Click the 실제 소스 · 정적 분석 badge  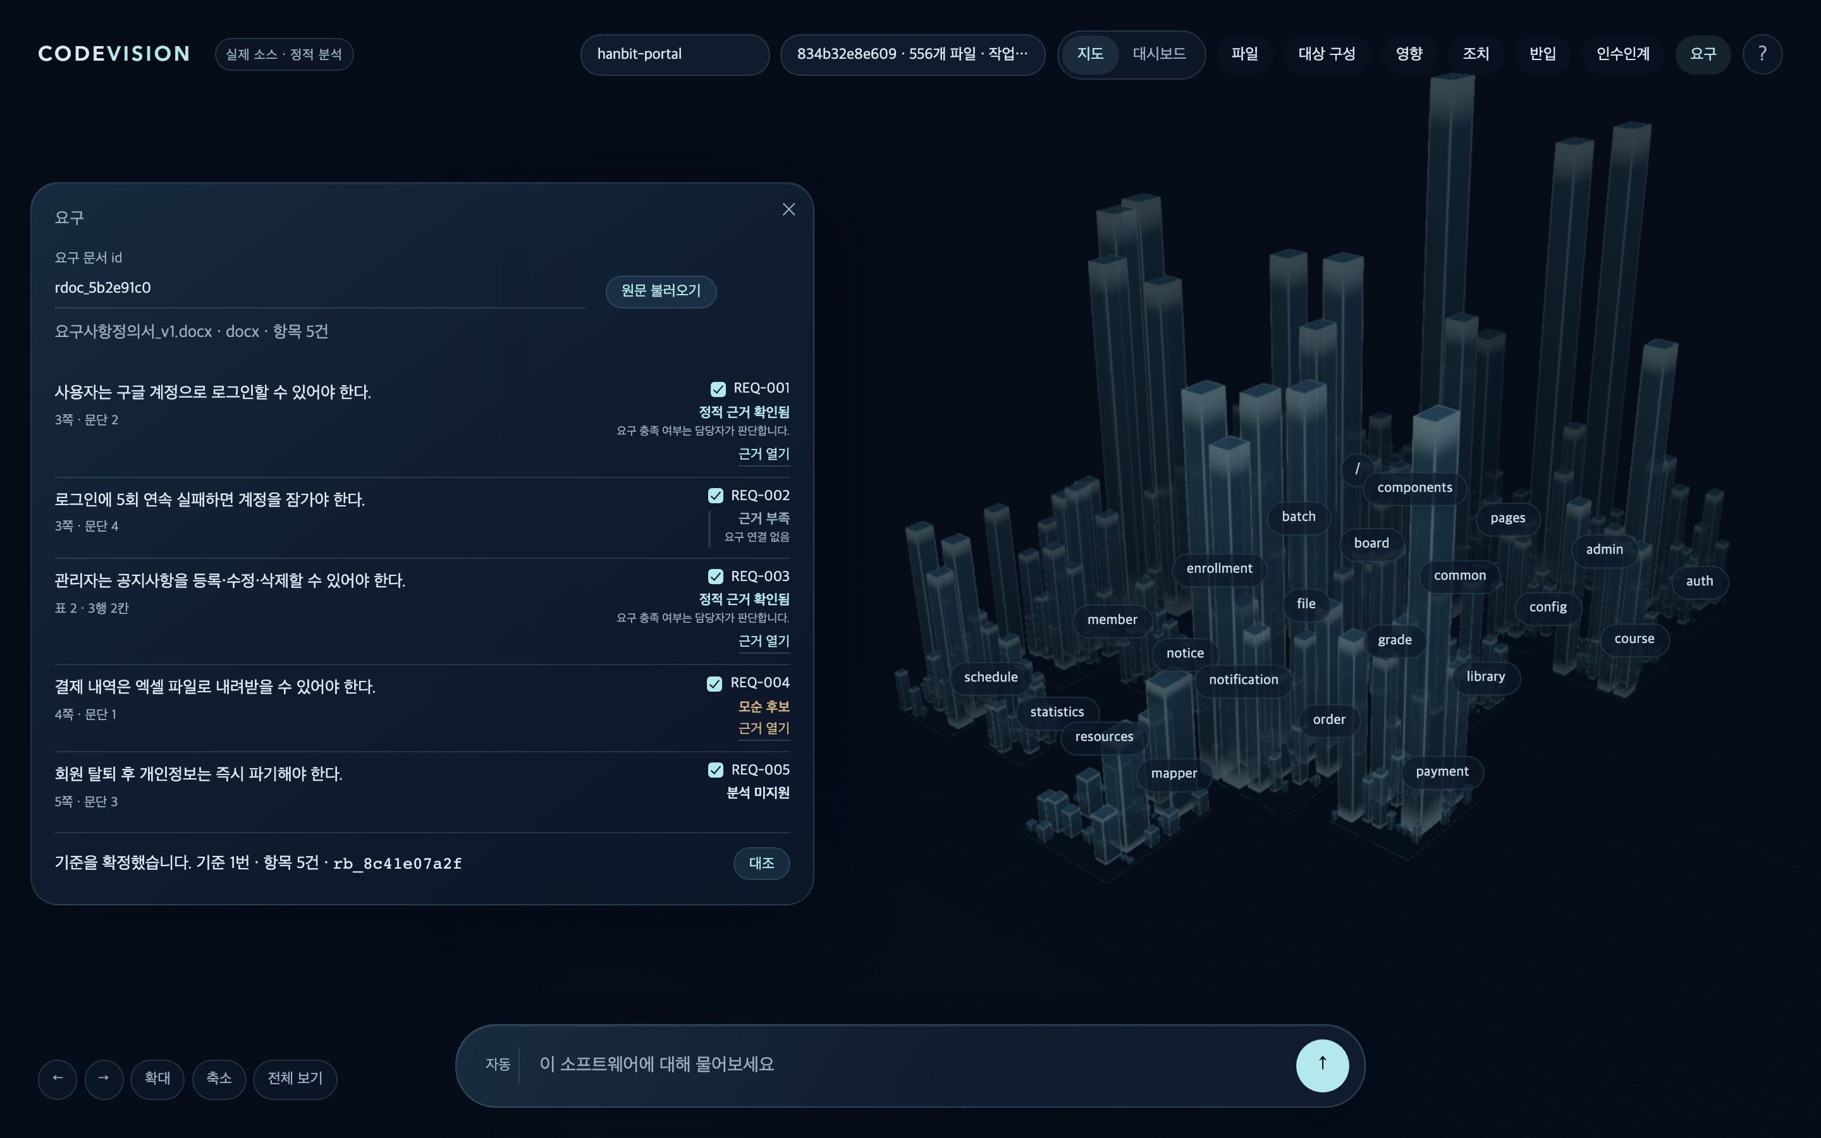[284, 54]
